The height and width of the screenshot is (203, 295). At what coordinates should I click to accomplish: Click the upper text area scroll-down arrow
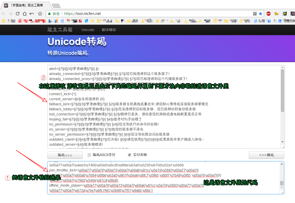click(x=282, y=142)
